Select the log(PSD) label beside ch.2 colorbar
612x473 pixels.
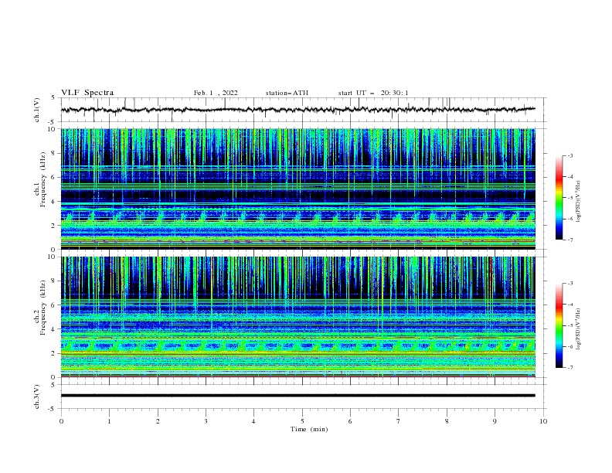(579, 329)
